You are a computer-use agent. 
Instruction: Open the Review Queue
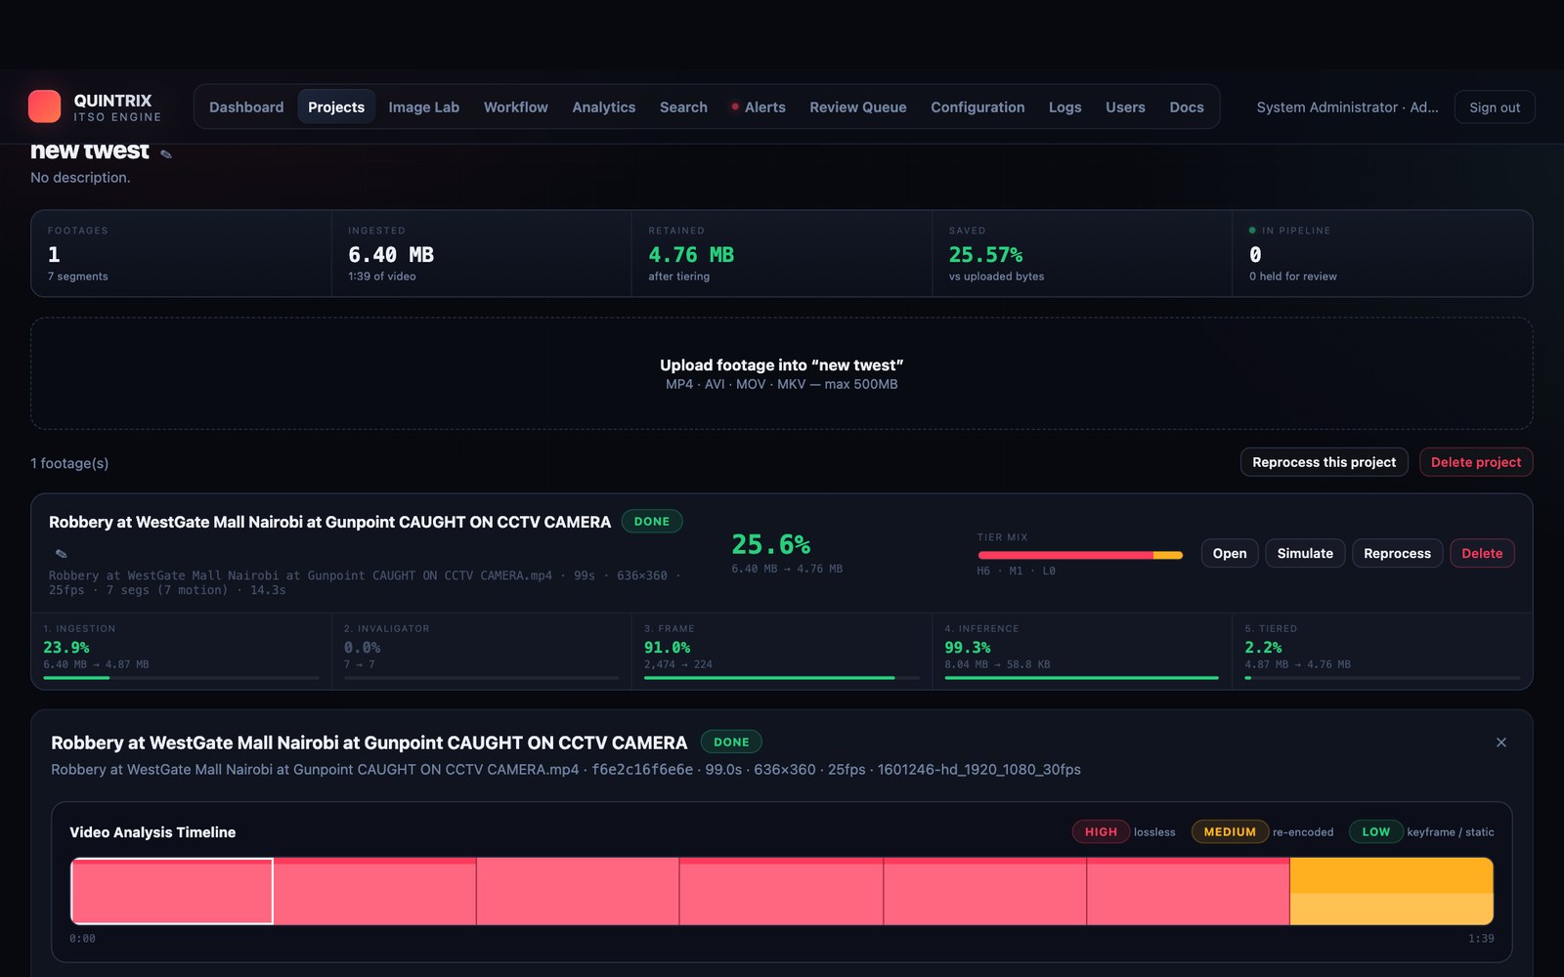pos(857,107)
